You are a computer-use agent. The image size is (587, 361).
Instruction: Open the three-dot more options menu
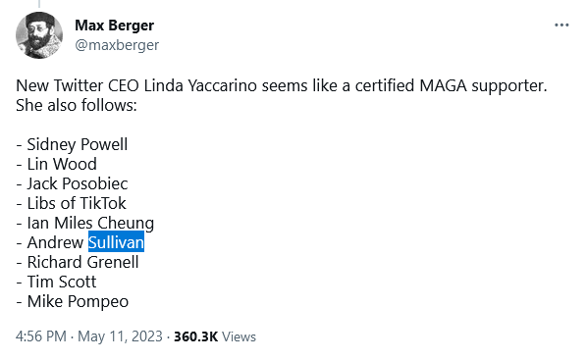pos(561,26)
